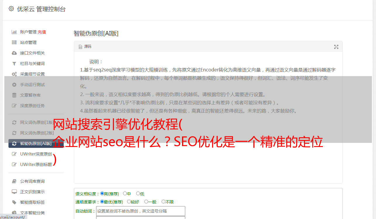Open 手动运行测试 menu item

click(x=32, y=85)
